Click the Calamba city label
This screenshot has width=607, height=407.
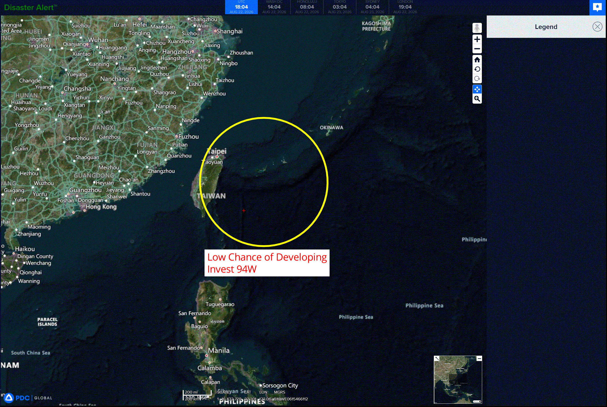210,368
